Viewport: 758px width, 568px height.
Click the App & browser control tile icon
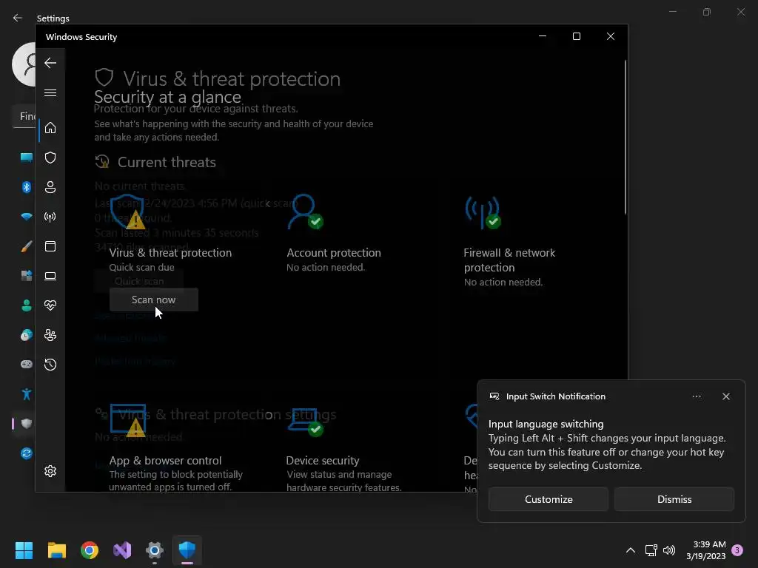[x=127, y=420]
